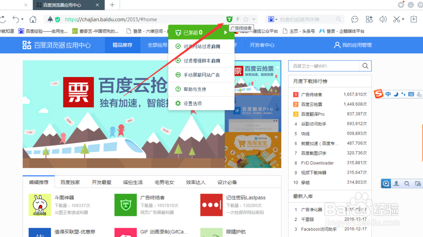Screen dimensions: 423x237
Task: Click the magnifier in browser search box
Action: tap(338, 19)
